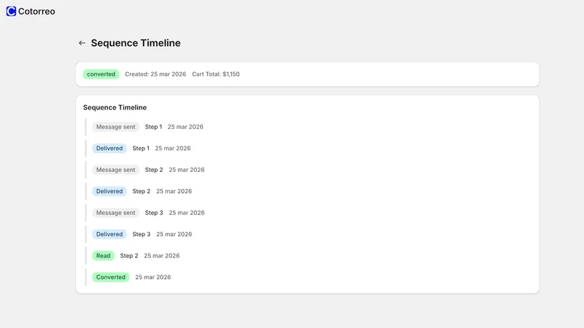Click Step 2 label on Read row
This screenshot has height=328, width=584.
(129, 256)
